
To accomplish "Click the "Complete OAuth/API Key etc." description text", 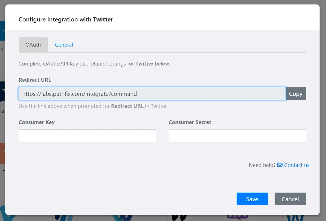I will pyautogui.click(x=94, y=64).
